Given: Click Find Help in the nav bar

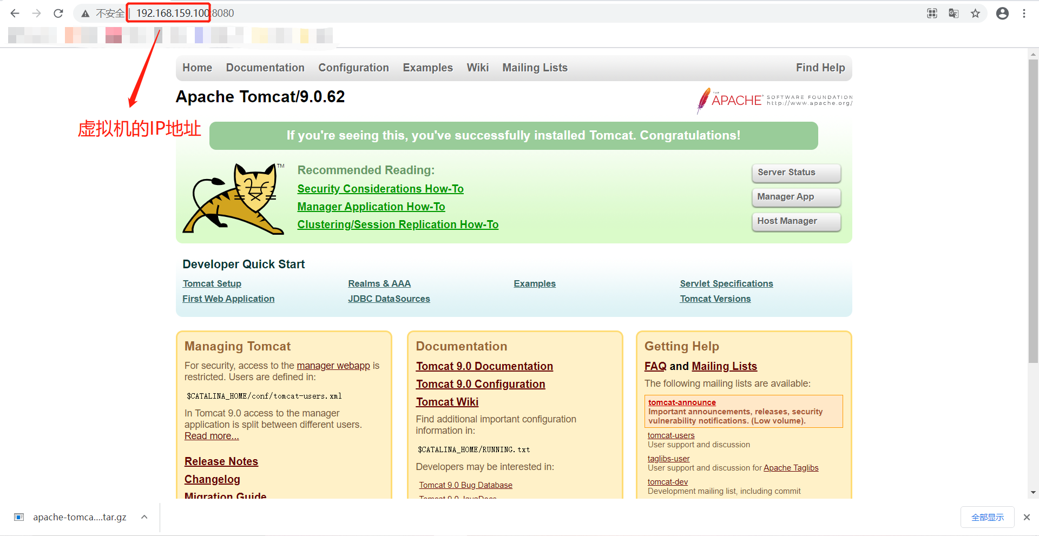Looking at the screenshot, I should pyautogui.click(x=820, y=68).
